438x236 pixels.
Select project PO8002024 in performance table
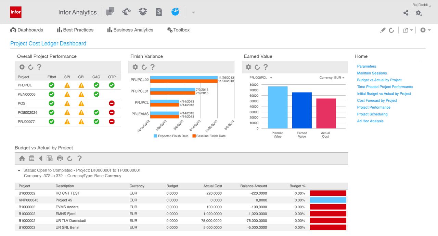(x=27, y=112)
